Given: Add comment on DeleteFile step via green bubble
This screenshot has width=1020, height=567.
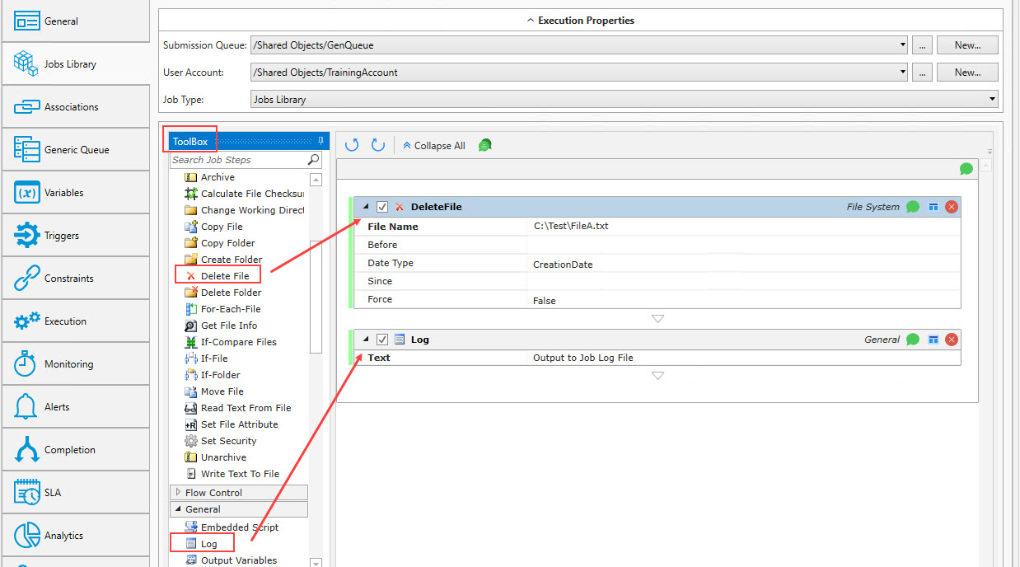Looking at the screenshot, I should pyautogui.click(x=913, y=207).
